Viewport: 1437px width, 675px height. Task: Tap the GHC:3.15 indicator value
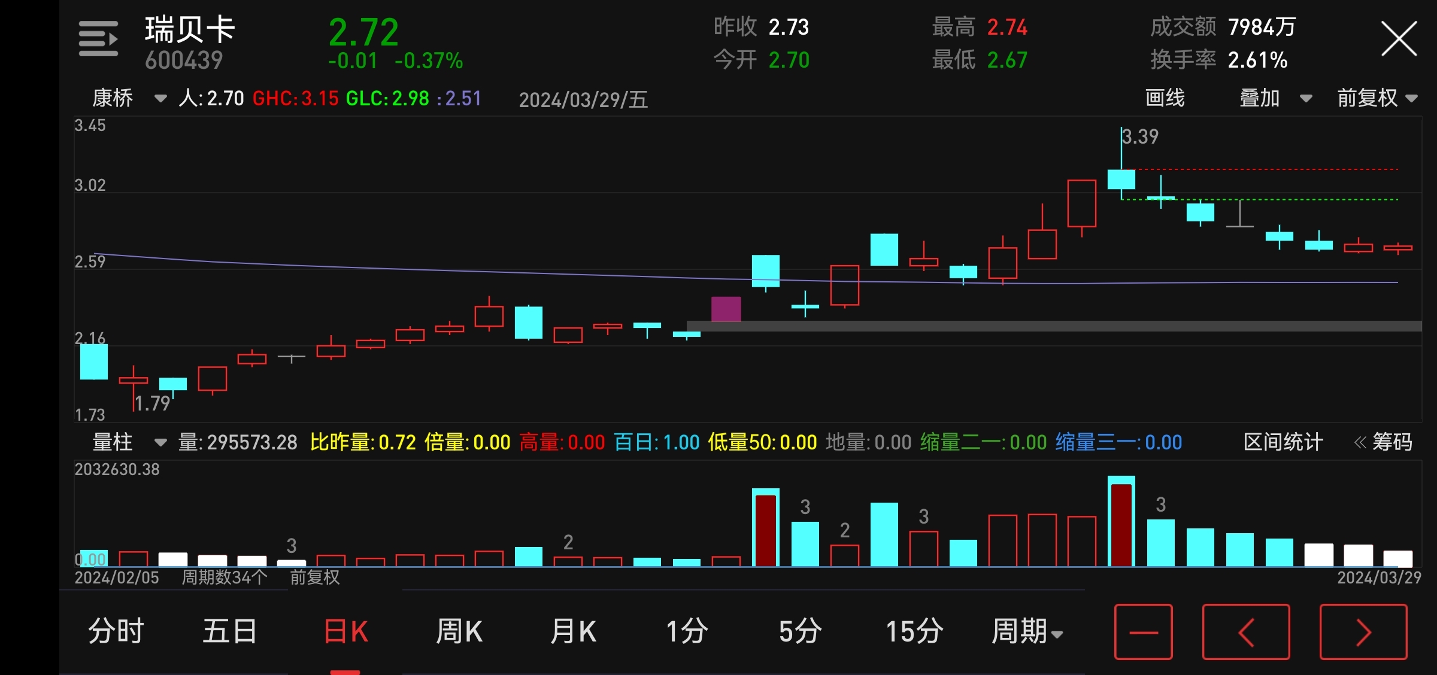point(295,98)
